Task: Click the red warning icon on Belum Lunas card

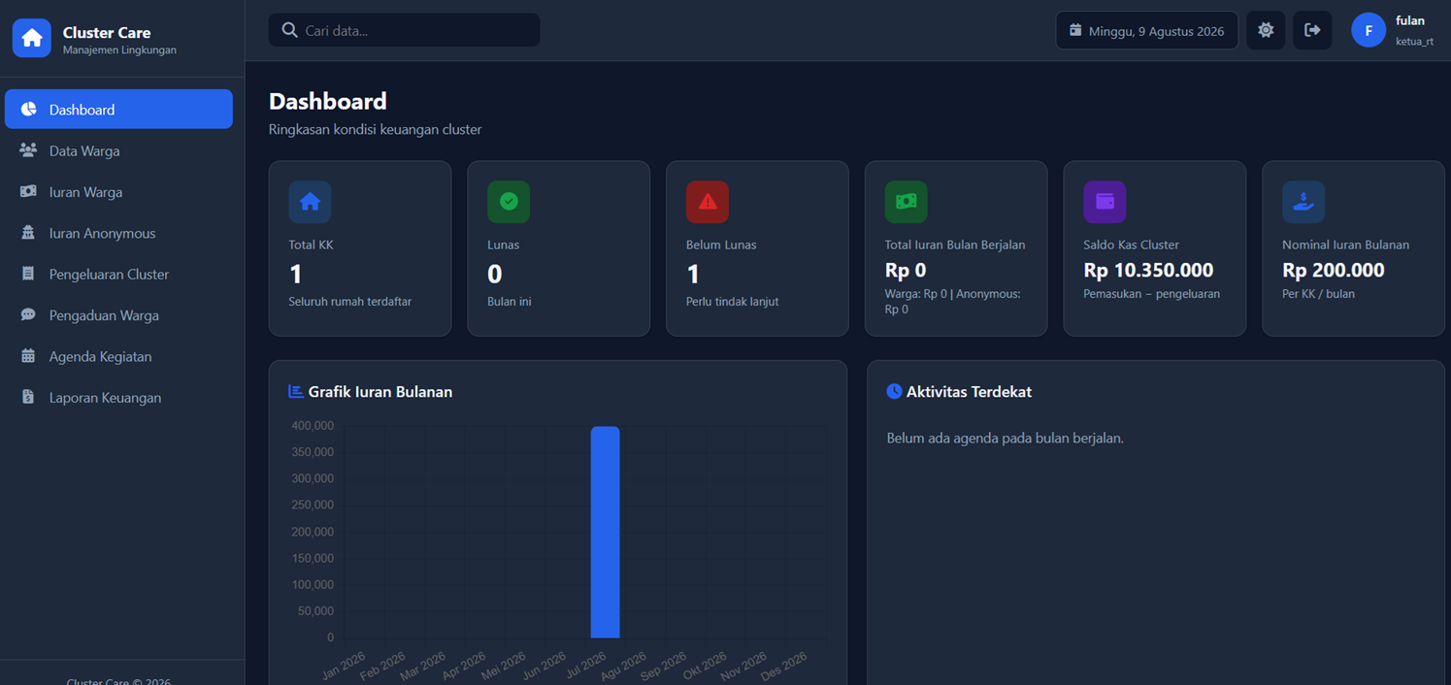Action: coord(708,202)
